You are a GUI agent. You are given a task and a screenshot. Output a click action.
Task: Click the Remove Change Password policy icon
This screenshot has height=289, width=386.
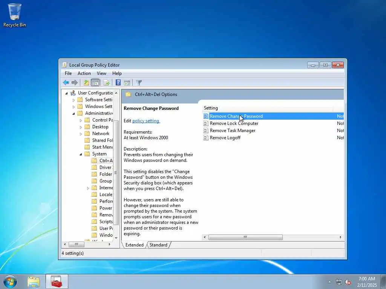206,116
